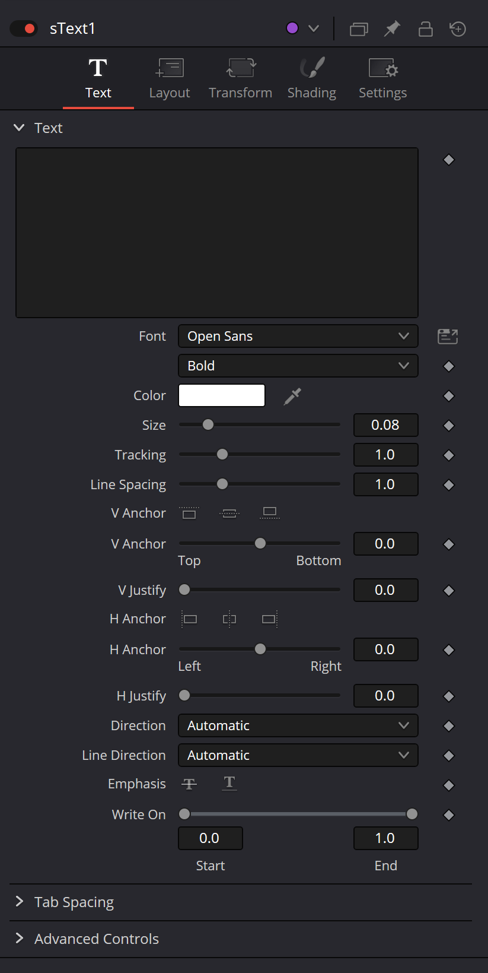Toggle strikeout emphasis
This screenshot has width=488, height=973.
pos(189,784)
